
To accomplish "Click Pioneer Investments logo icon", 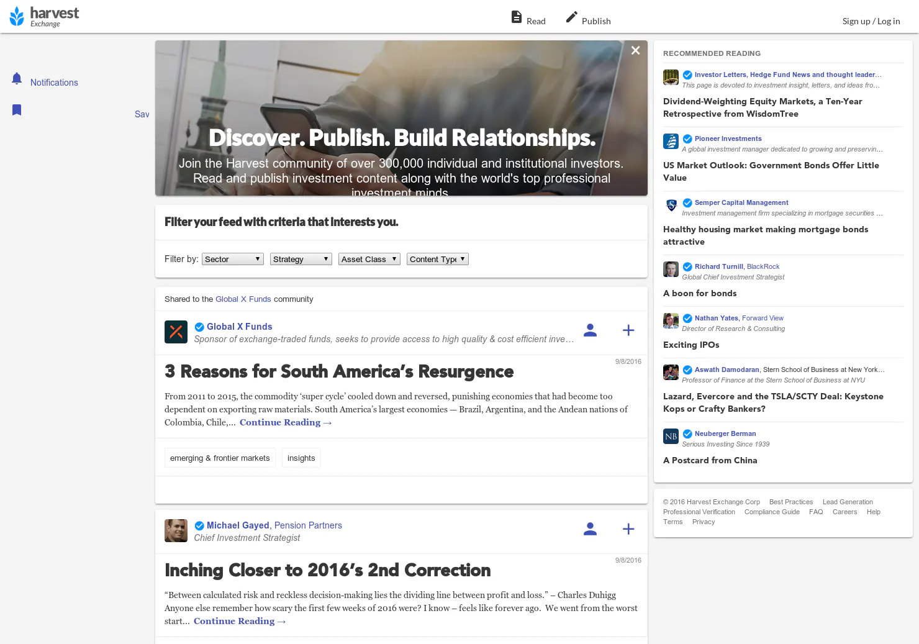I will (x=671, y=142).
